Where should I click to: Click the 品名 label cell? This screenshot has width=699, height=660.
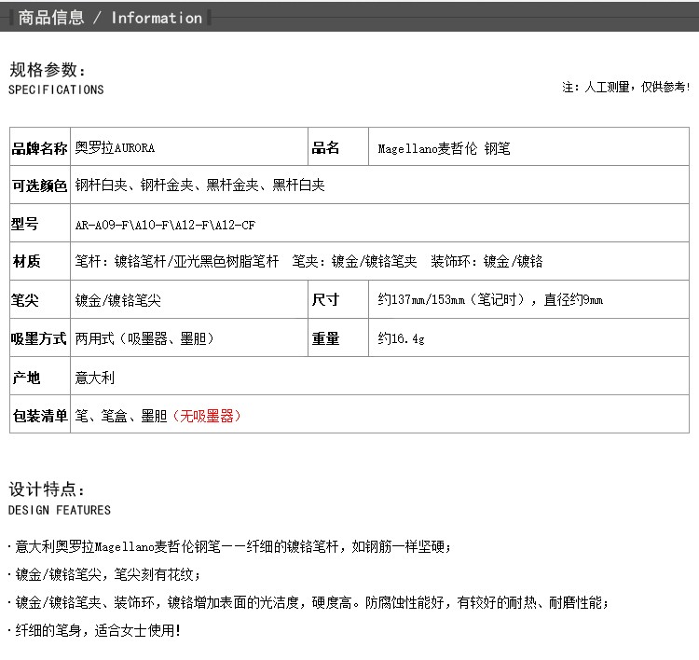point(338,146)
